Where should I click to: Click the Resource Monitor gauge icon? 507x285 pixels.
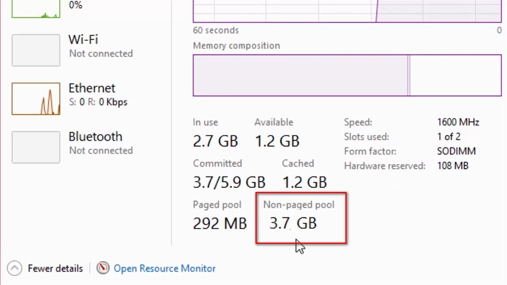[x=103, y=268]
